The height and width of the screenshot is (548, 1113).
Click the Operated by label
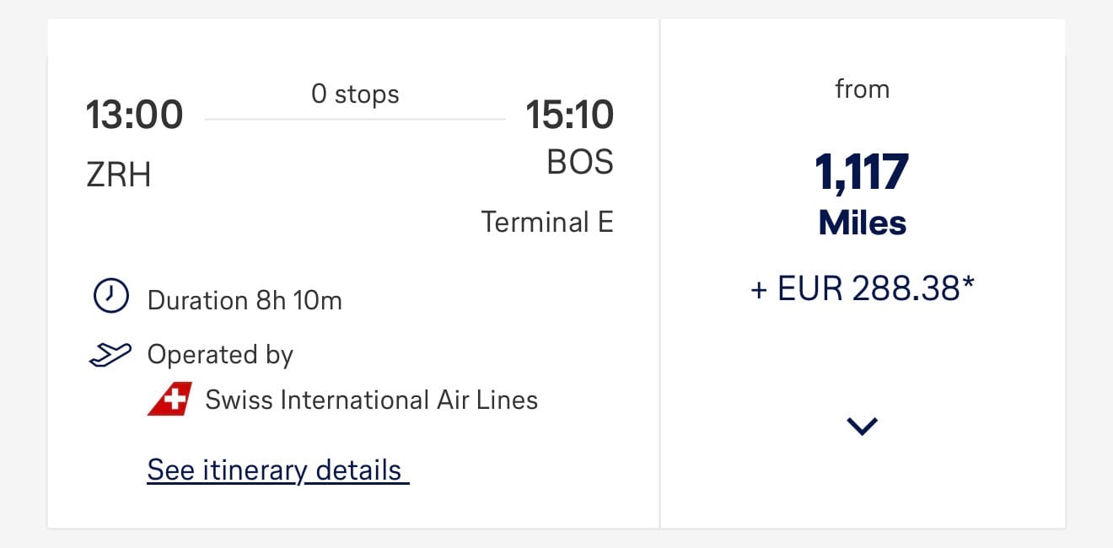pyautogui.click(x=220, y=355)
